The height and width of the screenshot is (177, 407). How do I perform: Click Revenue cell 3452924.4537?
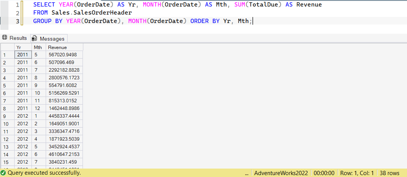[x=65, y=147]
